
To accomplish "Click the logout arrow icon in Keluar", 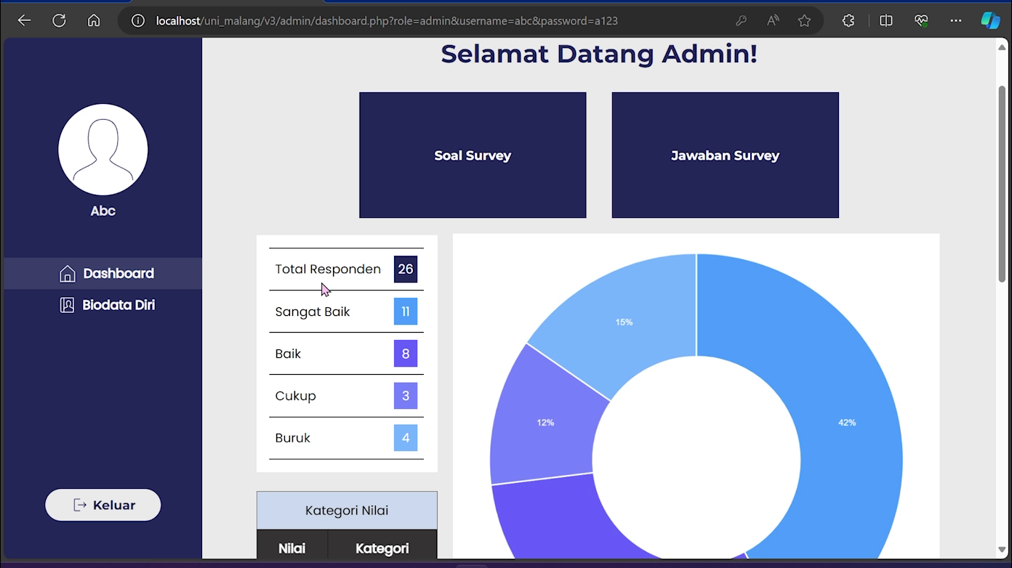I will click(x=80, y=505).
